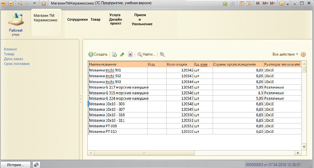
Task: Select row Мозаика G 217 морские камушки
Action: tap(195, 87)
